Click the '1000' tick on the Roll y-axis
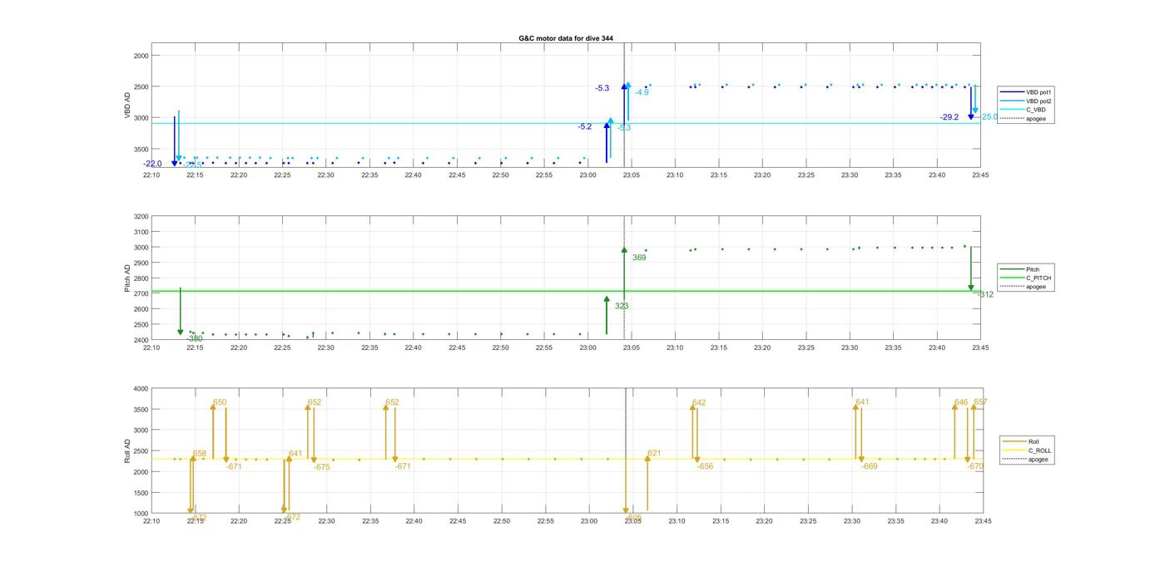1165x576 pixels. tap(141, 514)
